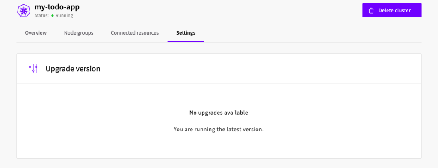438x168 pixels.
Task: Click the Kubernetes cluster hexagon logo
Action: point(24,11)
